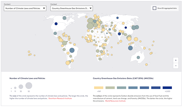Expand the Country Greenhouse Gas Emissions dropdown
This screenshot has height=107, width=183.
click(72, 8)
